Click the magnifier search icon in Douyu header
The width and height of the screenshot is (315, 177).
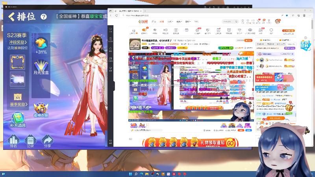(x=236, y=22)
